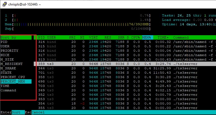The width and height of the screenshot is (216, 115).
Task: Click the USER column header
Action: pyautogui.click(x=51, y=37)
